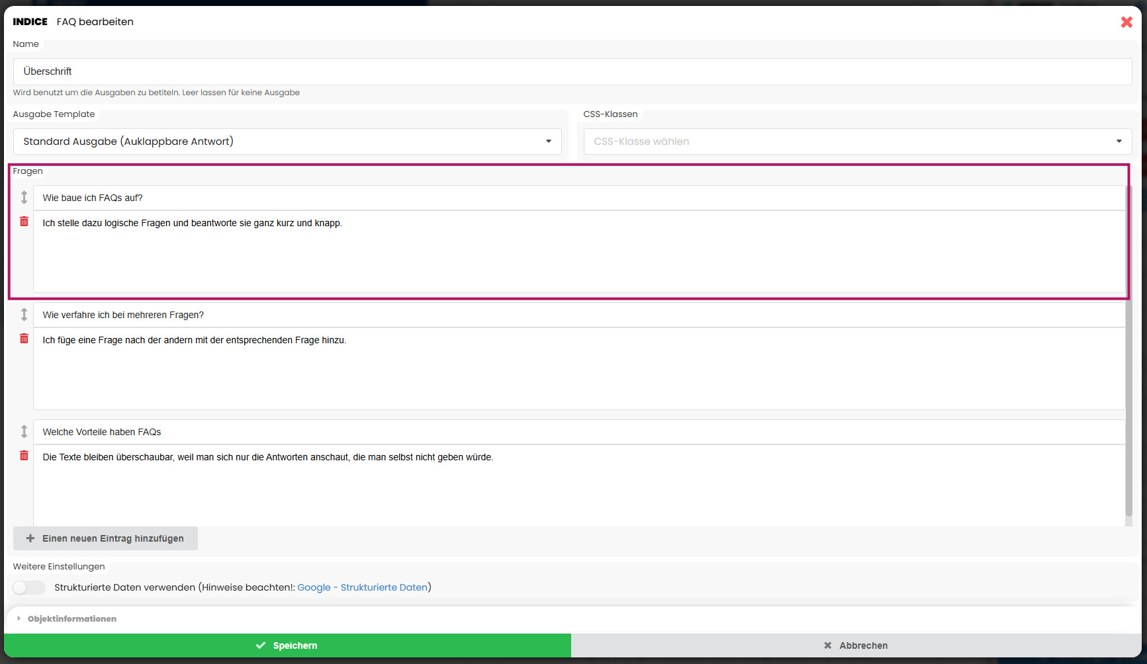The height and width of the screenshot is (664, 1147).
Task: Delete the 'Welche Vorteile haben FAQs' entry
Action: point(24,456)
